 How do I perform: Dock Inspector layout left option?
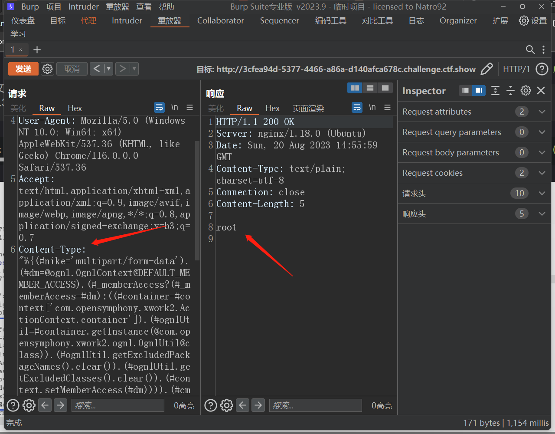(x=466, y=90)
